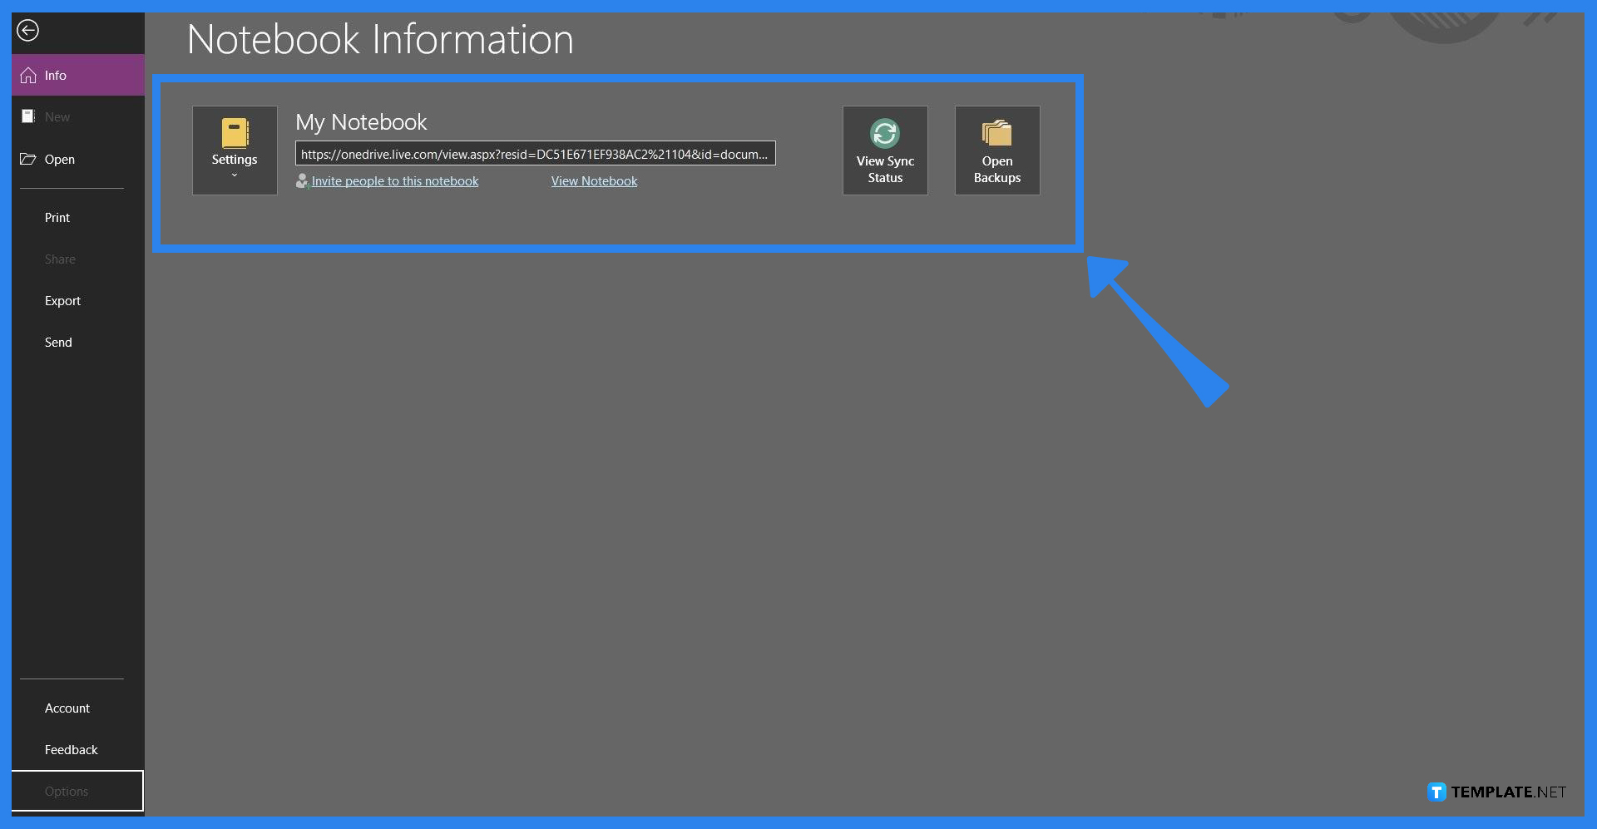Viewport: 1597px width, 829px height.
Task: Go to the Export section
Action: coord(62,301)
